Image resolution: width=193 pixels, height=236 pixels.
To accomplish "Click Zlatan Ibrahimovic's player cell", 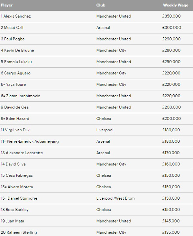I will tap(22, 96).
